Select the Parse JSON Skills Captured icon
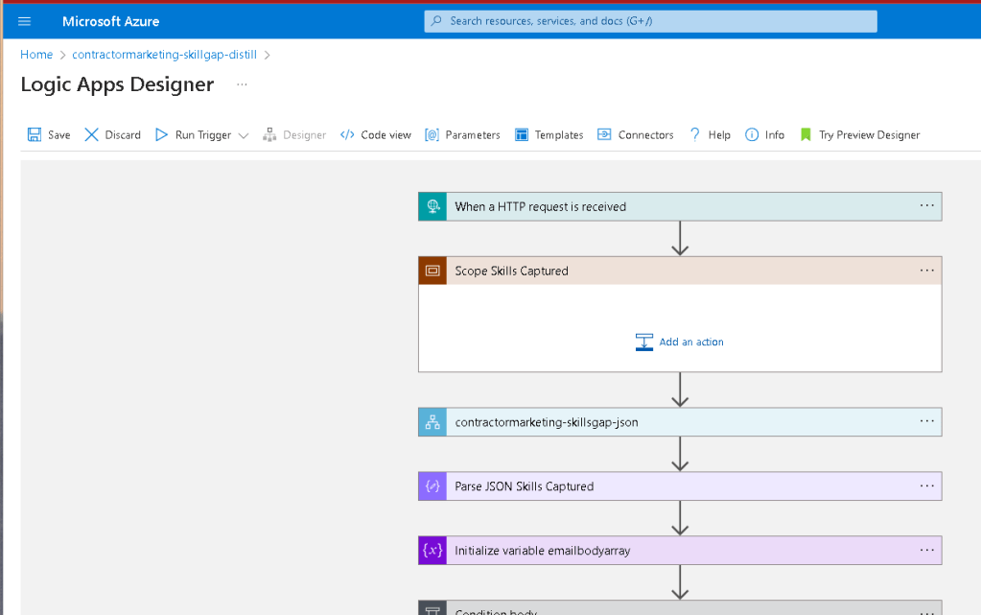The image size is (981, 615). tap(432, 486)
